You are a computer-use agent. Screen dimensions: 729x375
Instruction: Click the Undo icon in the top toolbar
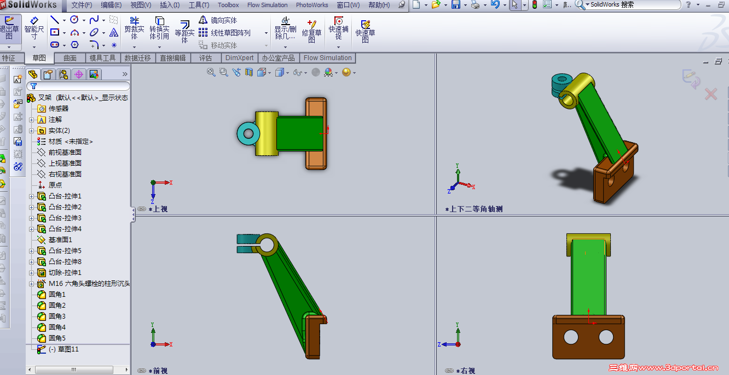(x=495, y=5)
